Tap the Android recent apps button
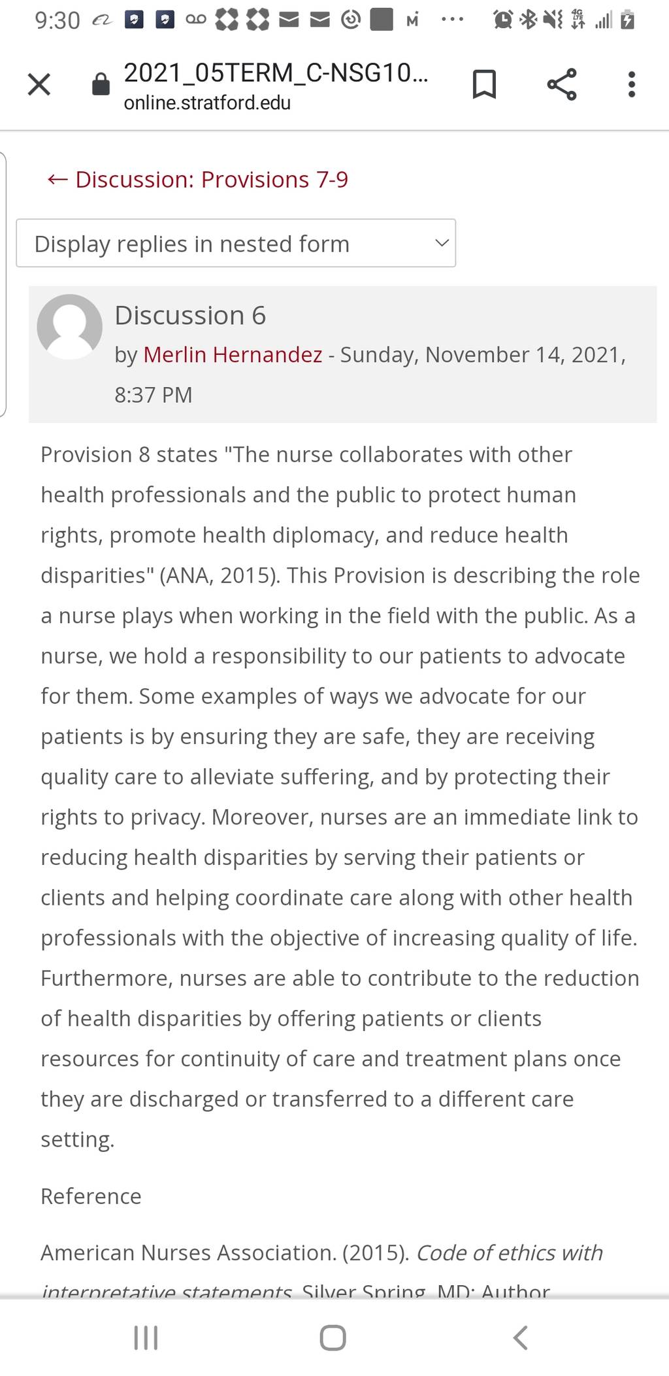 pos(146,1337)
